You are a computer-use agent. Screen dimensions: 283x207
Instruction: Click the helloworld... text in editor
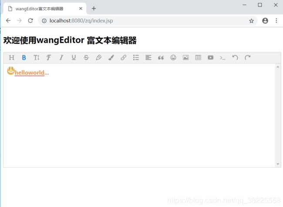tap(32, 72)
